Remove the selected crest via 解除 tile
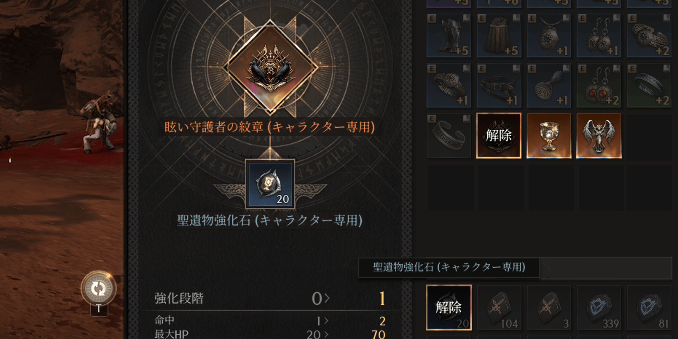Screen dimensions: 678x339 click(499, 136)
